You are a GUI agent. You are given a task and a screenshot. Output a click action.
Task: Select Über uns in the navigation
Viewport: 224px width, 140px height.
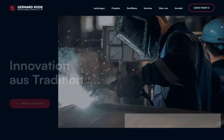163,8
